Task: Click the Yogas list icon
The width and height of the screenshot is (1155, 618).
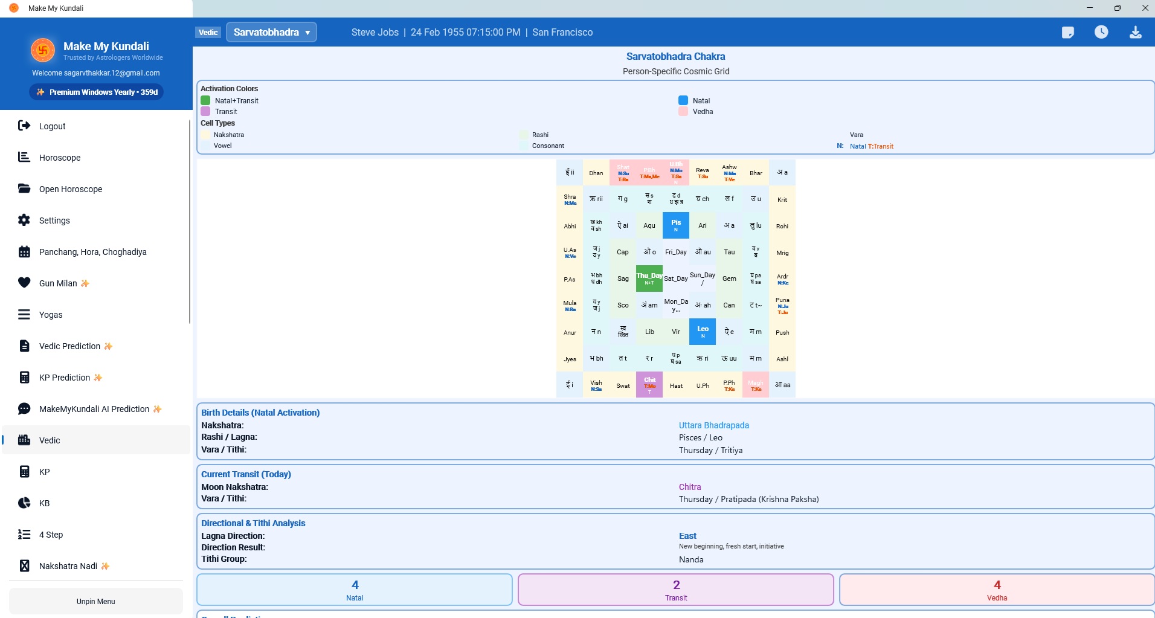Action: (x=24, y=314)
